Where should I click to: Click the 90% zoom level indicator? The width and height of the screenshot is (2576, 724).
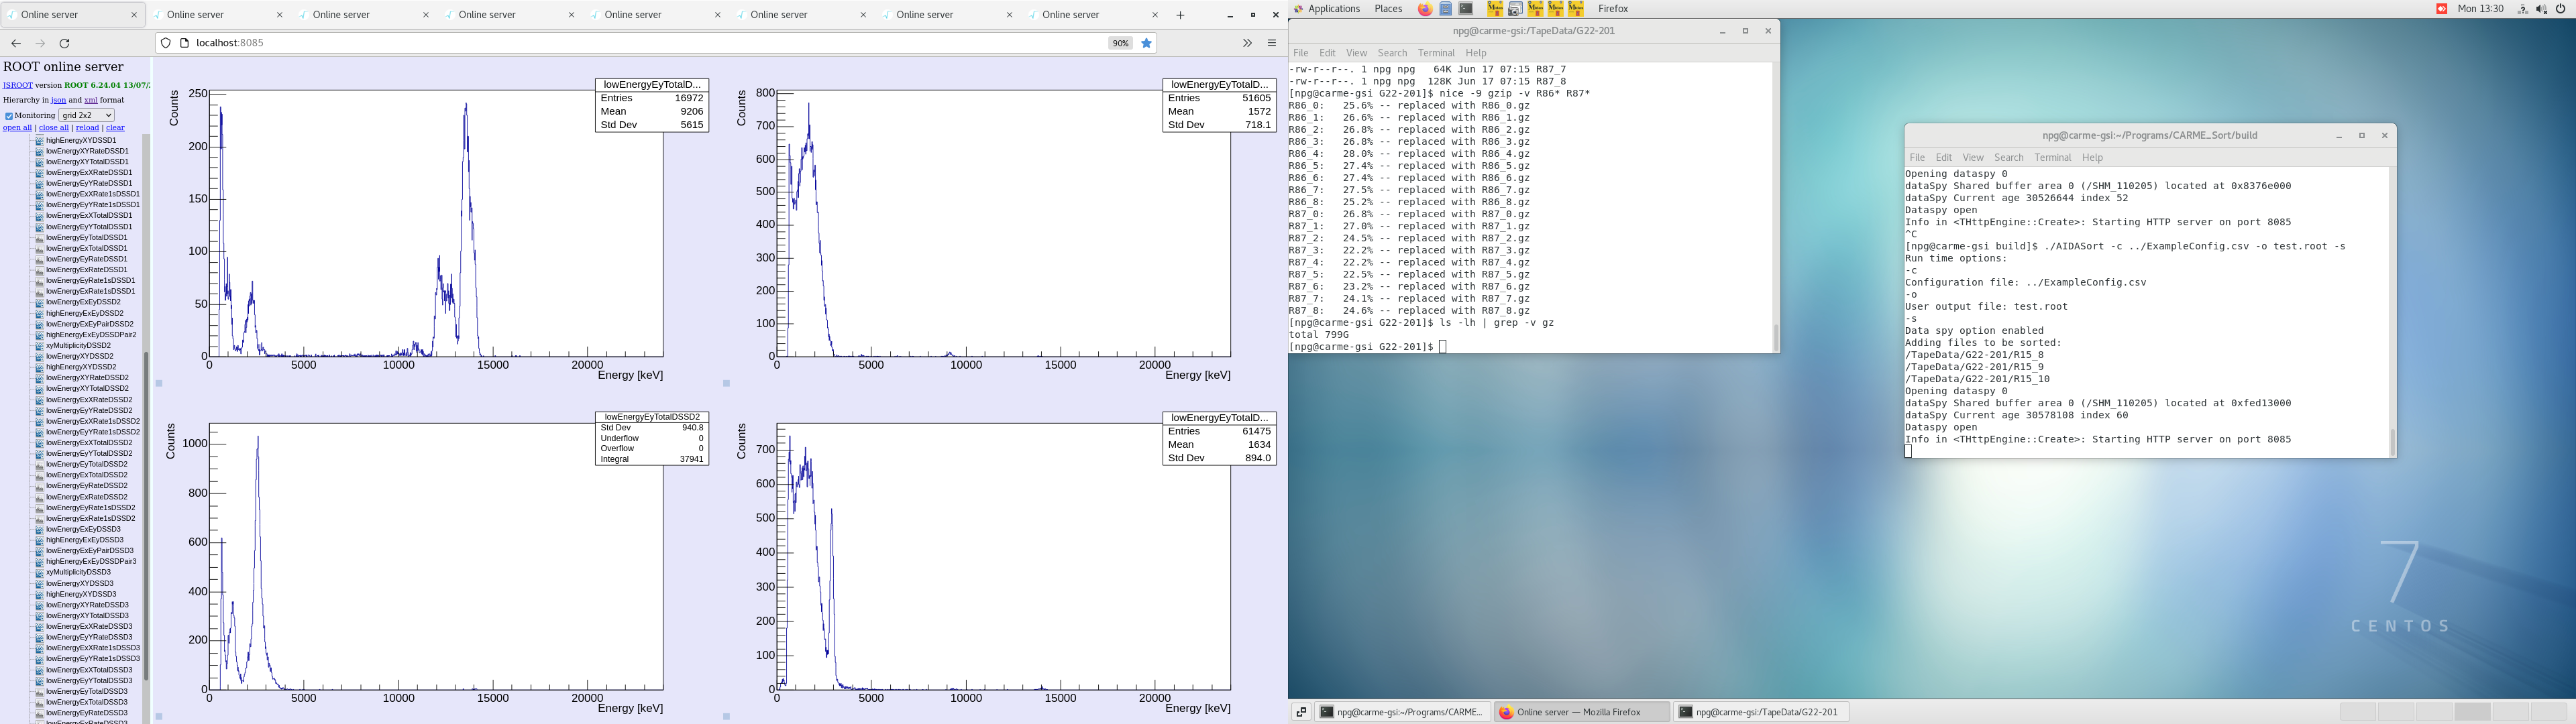point(1120,43)
